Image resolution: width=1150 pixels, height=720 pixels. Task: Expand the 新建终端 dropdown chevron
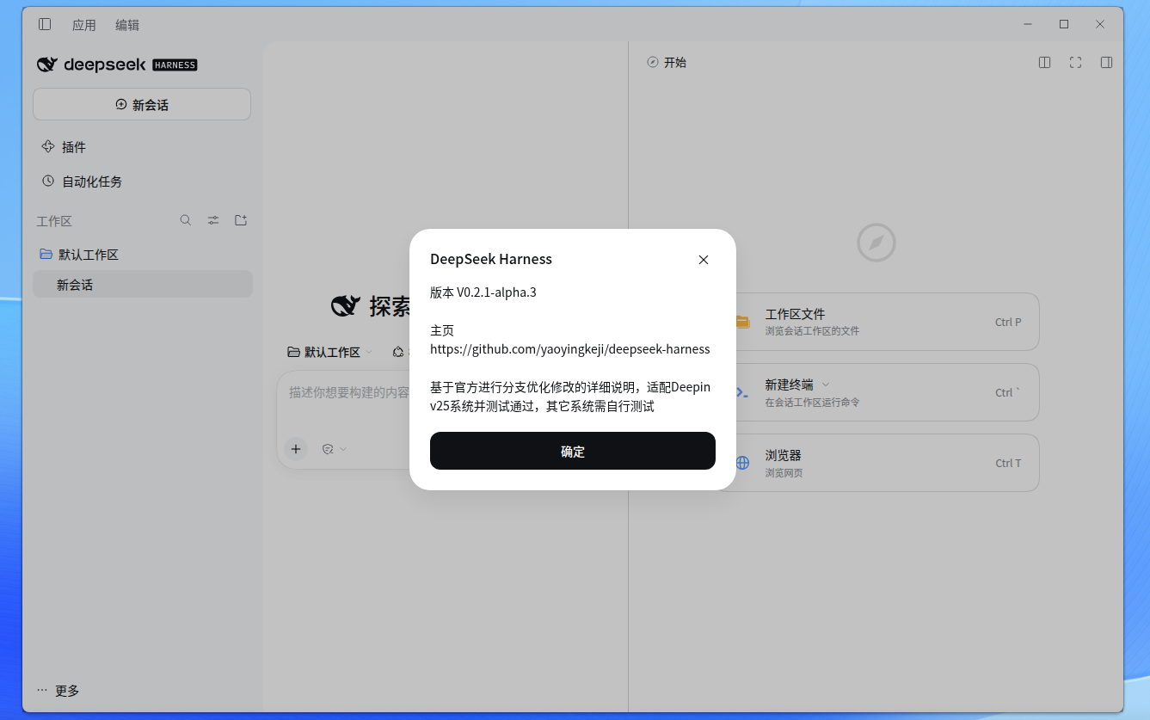pyautogui.click(x=826, y=385)
